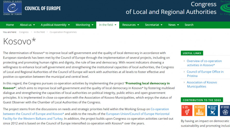Click the Council of Europe logo

tap(12, 8)
